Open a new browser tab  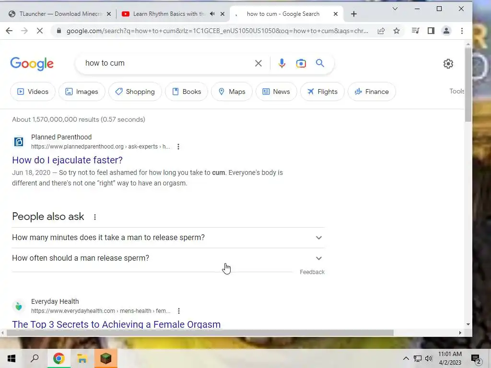point(353,14)
